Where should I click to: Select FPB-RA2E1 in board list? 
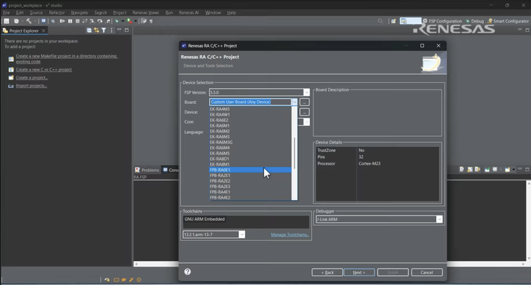click(x=250, y=176)
